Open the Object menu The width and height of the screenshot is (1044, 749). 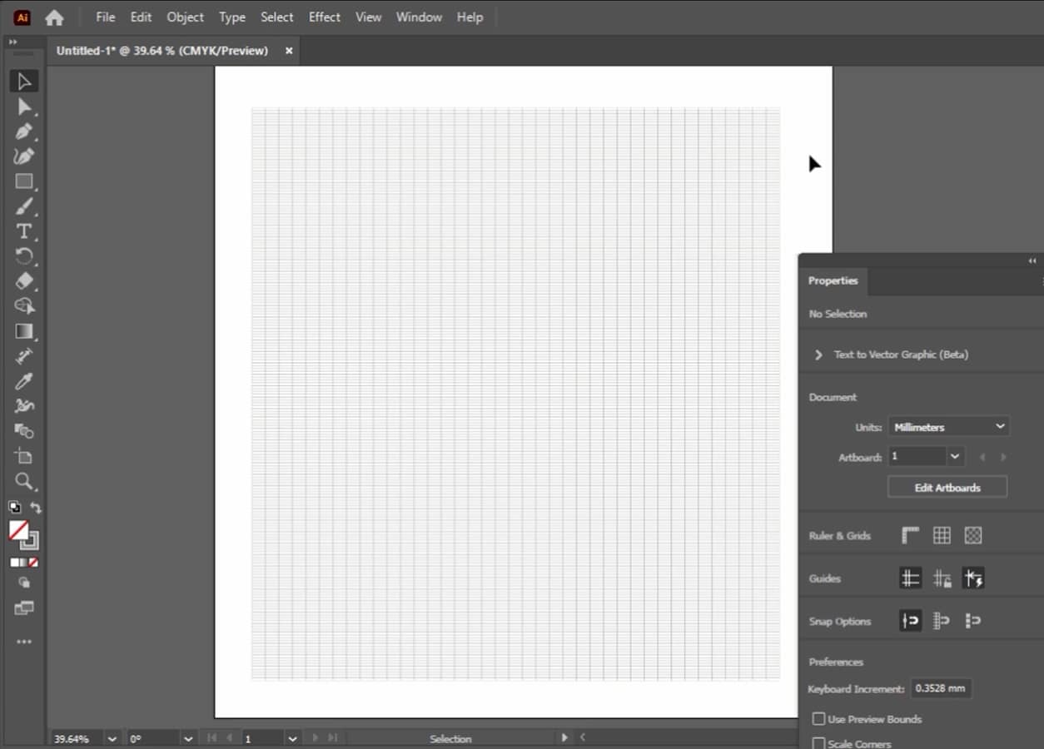click(x=185, y=17)
